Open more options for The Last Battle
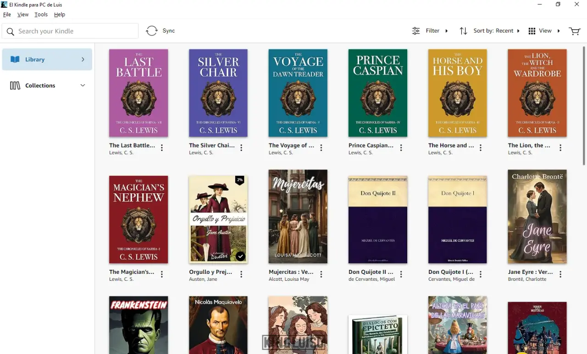 162,148
